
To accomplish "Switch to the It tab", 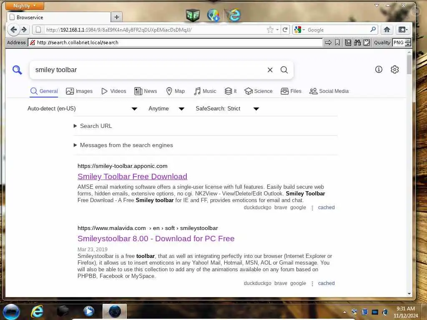I will click(230, 91).
